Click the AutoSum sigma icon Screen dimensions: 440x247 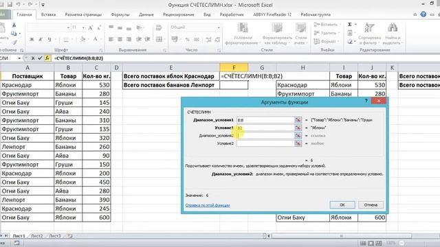[x=350, y=25]
